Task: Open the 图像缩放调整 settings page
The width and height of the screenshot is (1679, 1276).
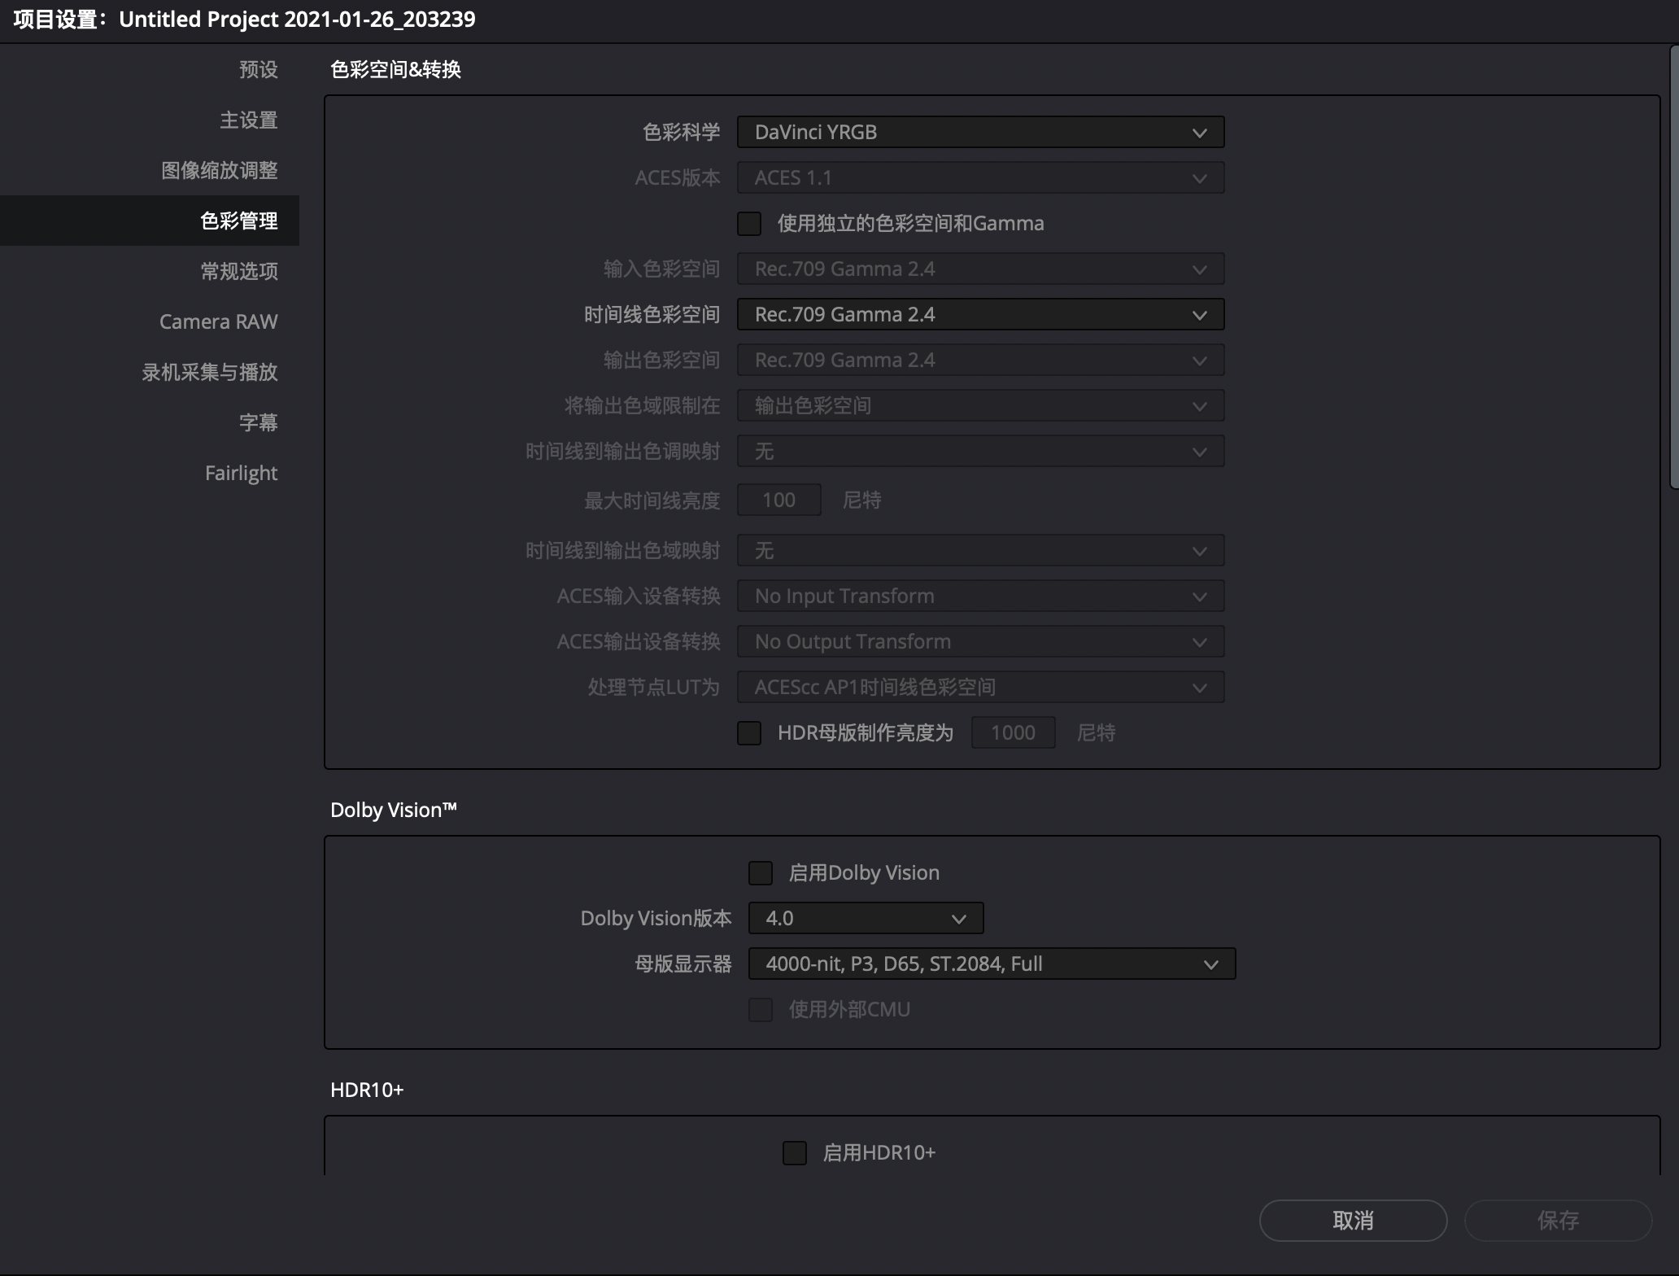Action: pyautogui.click(x=220, y=170)
